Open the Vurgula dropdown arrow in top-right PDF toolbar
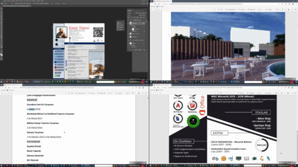Viewport: 298px width, 167px height. (x=273, y=9)
